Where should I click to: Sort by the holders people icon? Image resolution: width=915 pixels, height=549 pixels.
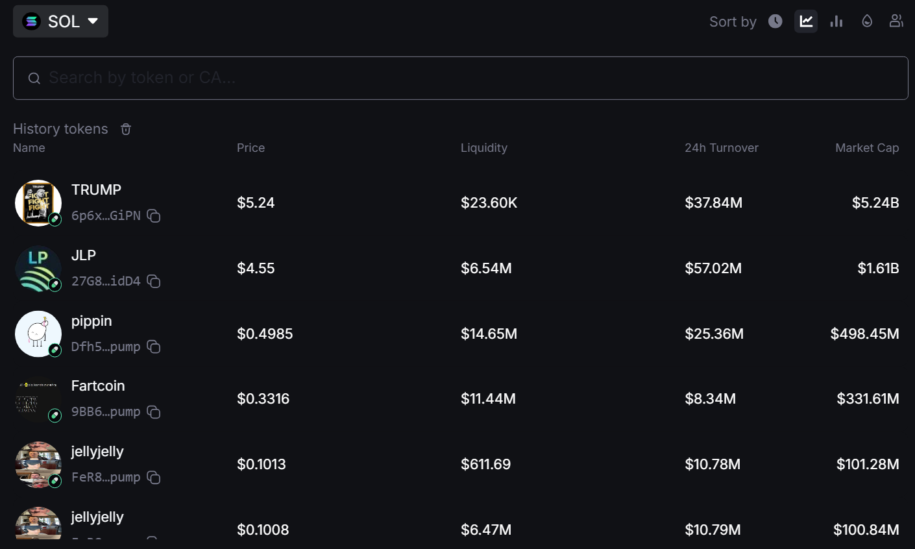[x=896, y=21]
